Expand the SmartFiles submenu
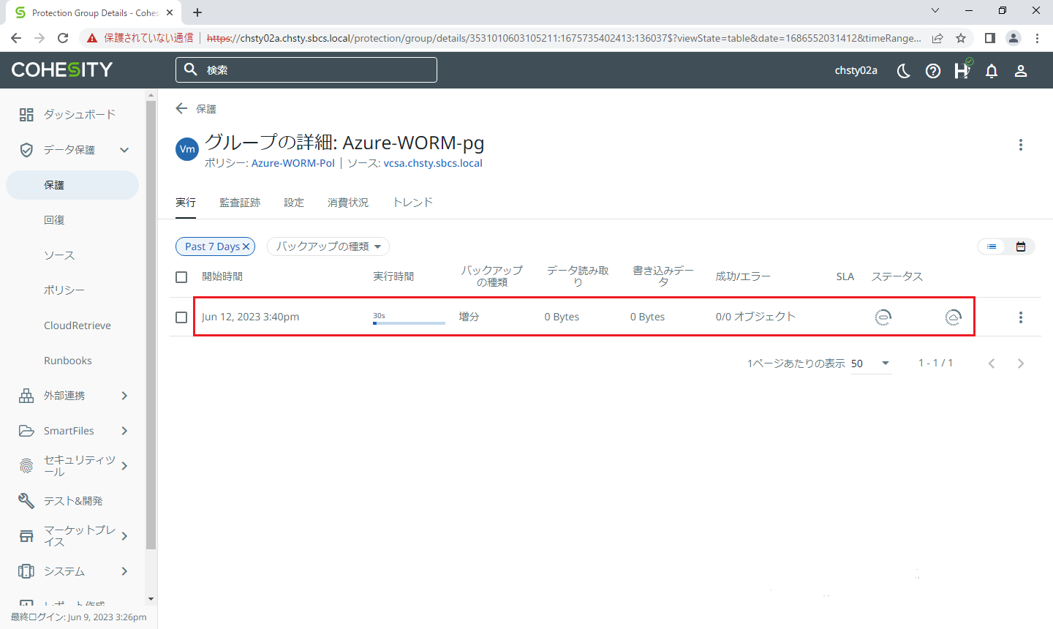The image size is (1053, 629). (124, 431)
